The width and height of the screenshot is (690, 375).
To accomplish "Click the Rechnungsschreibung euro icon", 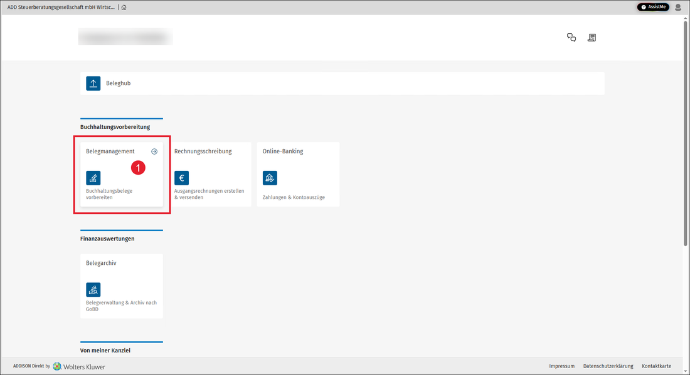I will pos(182,178).
